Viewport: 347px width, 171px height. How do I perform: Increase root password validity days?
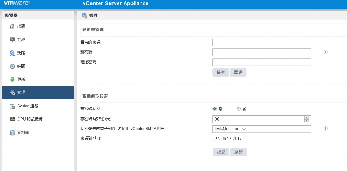pyautogui.click(x=306, y=118)
